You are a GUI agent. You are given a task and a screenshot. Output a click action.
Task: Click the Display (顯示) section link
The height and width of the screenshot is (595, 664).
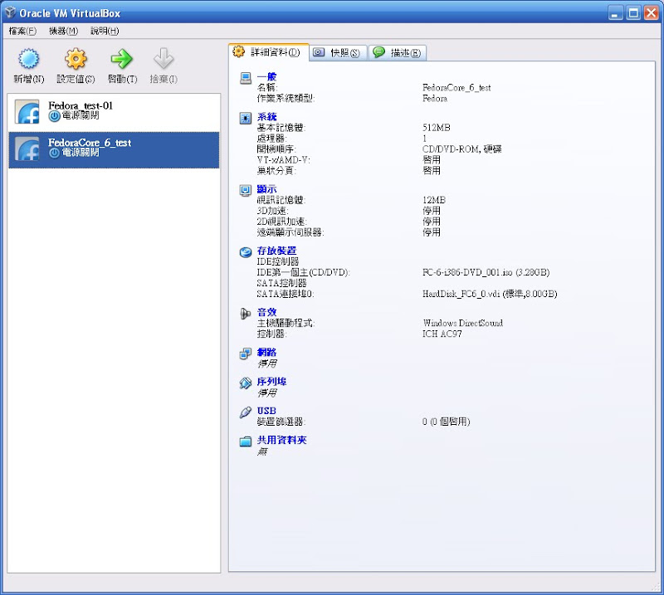(x=266, y=189)
